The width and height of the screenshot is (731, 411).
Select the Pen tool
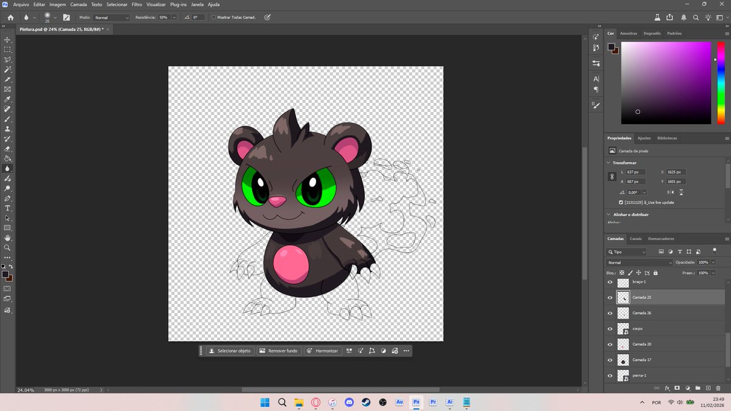(7, 198)
